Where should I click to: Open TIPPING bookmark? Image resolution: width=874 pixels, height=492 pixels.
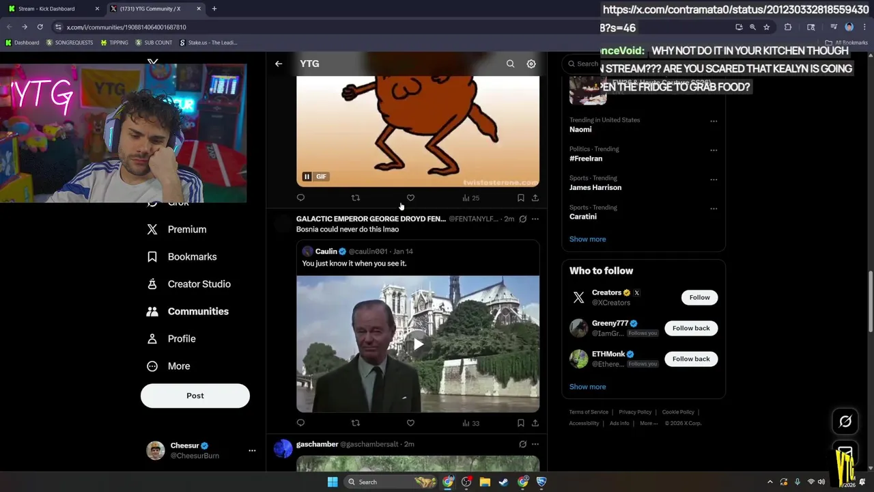[x=114, y=42]
